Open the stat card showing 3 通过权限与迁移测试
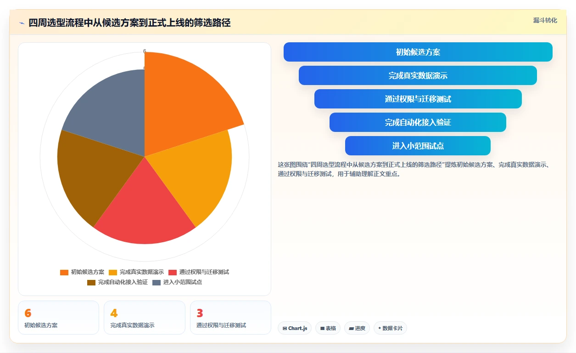576x353 pixels. pyautogui.click(x=230, y=318)
